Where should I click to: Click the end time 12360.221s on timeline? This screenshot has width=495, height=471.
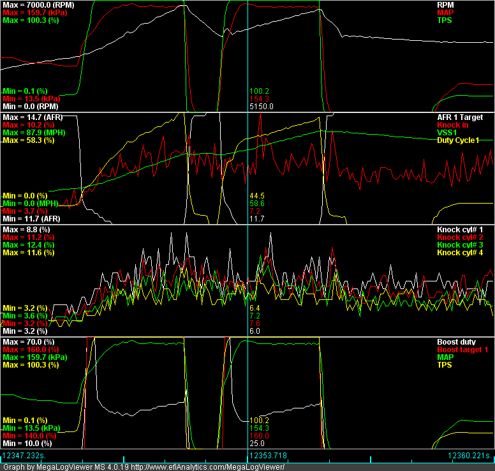pyautogui.click(x=469, y=456)
